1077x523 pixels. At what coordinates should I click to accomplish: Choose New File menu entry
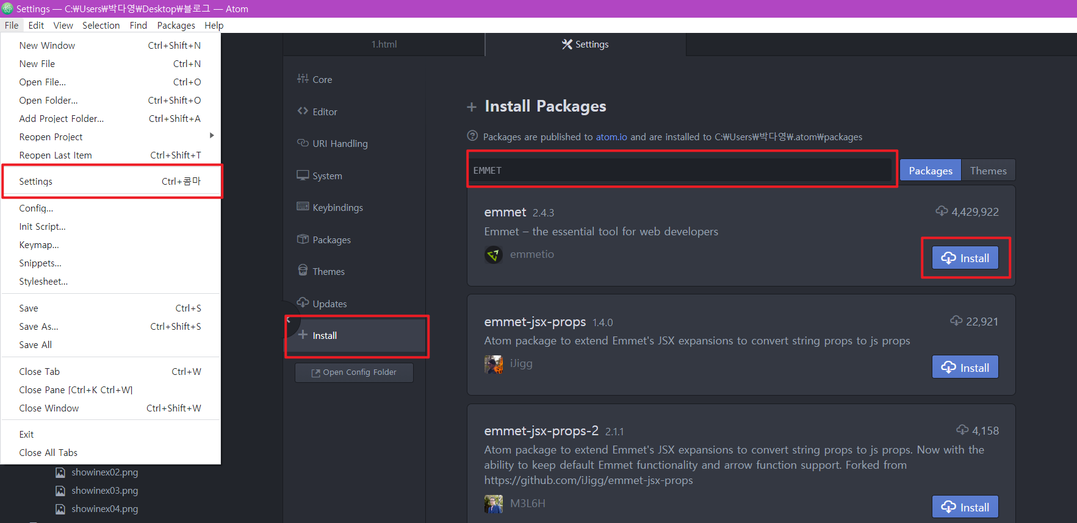pos(110,63)
